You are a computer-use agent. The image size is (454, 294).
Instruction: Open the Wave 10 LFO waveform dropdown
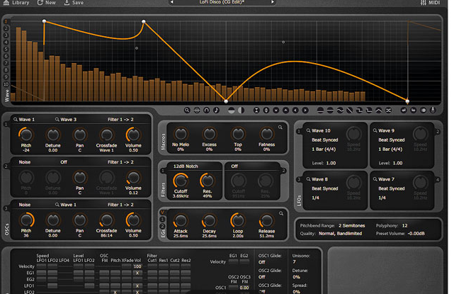[321, 130]
